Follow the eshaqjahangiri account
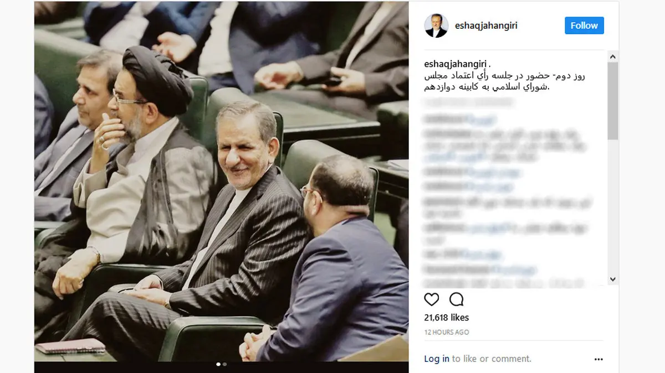Image resolution: width=665 pixels, height=373 pixels. [x=584, y=25]
